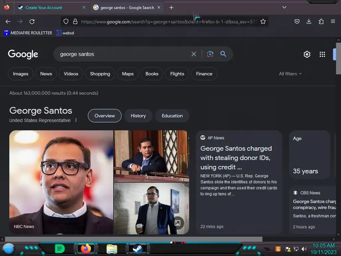Save page to Pocket
The image size is (341, 256).
[x=297, y=21]
